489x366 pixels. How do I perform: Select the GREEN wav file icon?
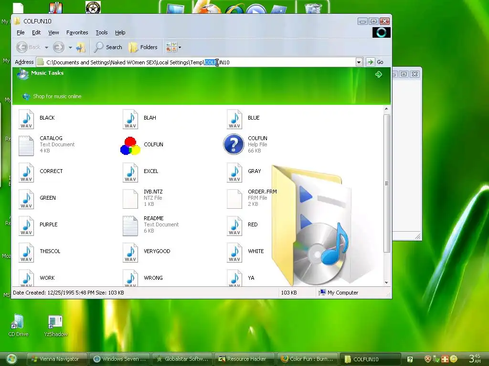(26, 199)
